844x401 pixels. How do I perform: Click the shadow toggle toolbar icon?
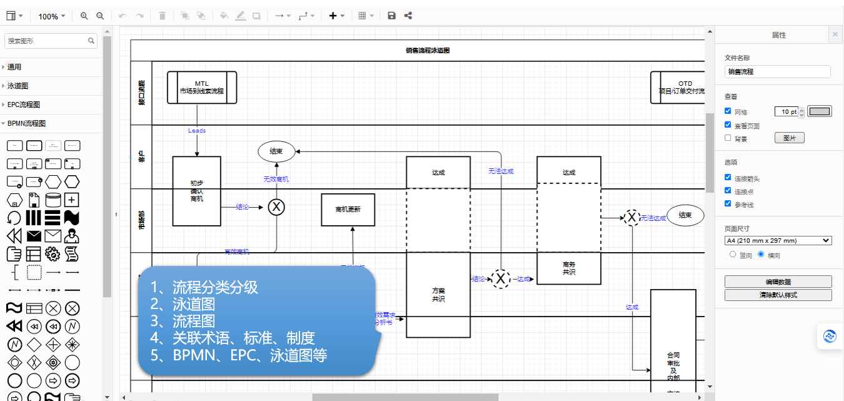click(x=256, y=16)
